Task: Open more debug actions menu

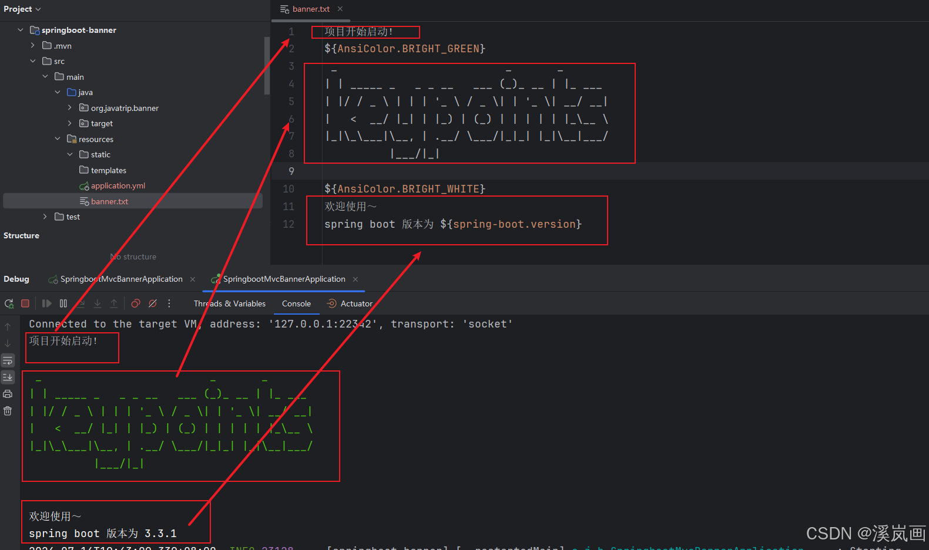Action: pyautogui.click(x=169, y=303)
